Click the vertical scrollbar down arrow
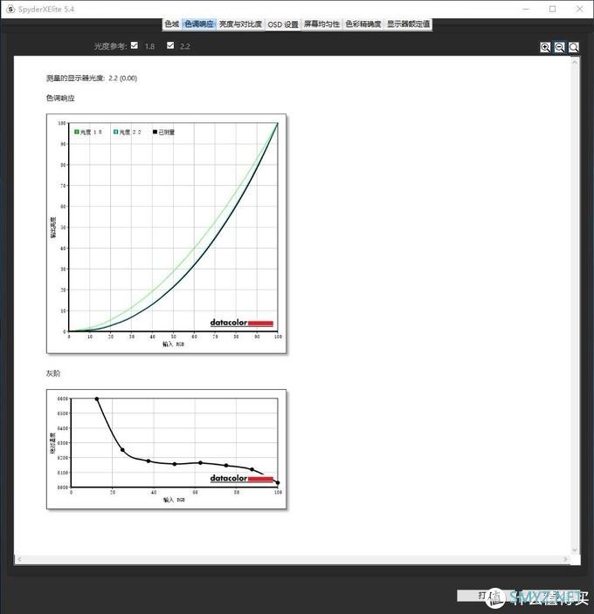 [575, 550]
